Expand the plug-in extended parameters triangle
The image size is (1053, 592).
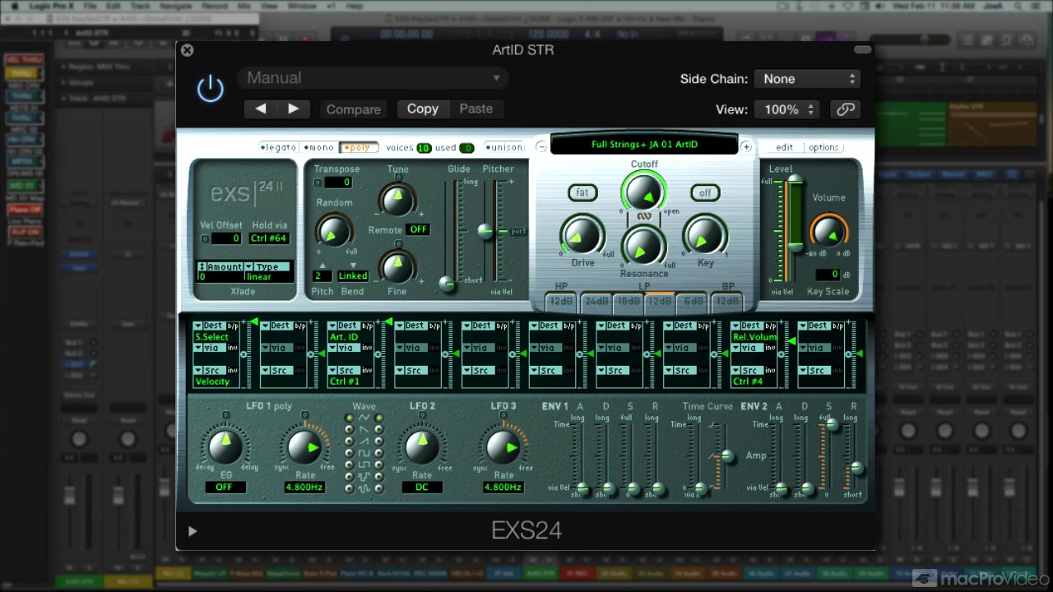pyautogui.click(x=193, y=531)
